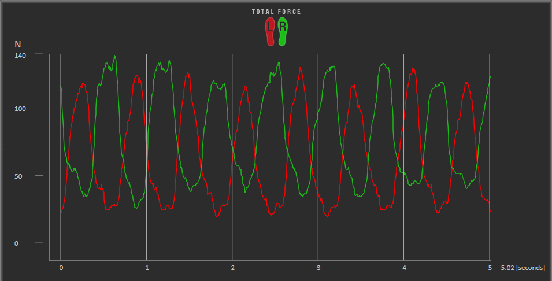Screen dimensions: 552x281
Task: Click the 50 y-axis value label
Action: pyautogui.click(x=18, y=176)
